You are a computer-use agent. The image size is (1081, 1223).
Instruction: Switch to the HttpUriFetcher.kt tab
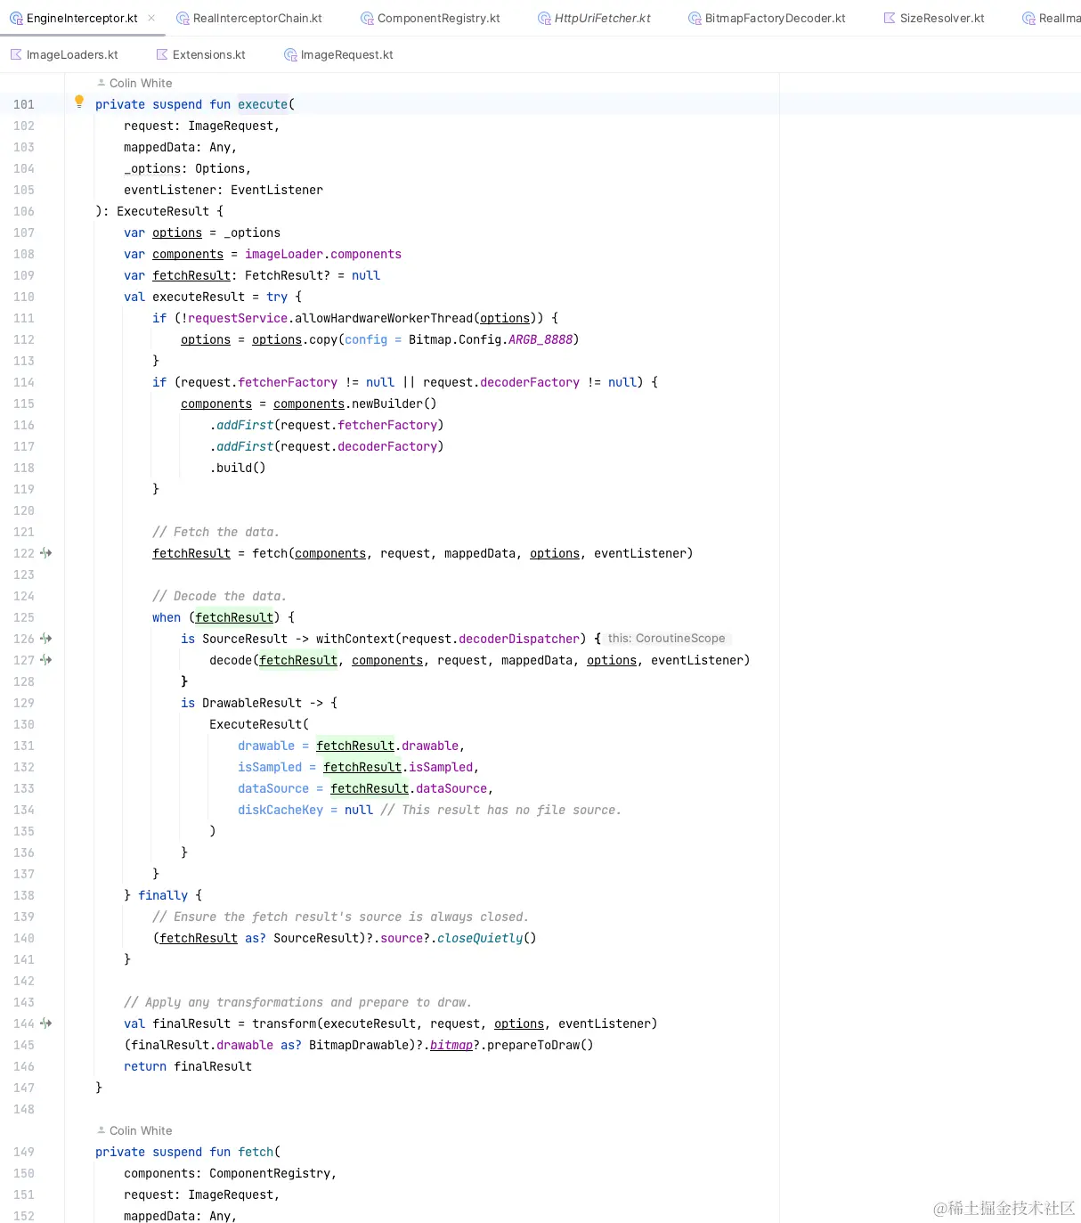pyautogui.click(x=594, y=18)
